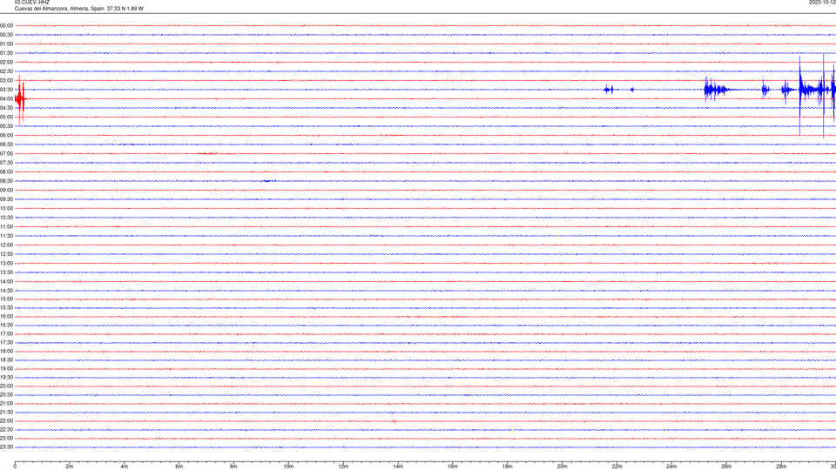Click the 13:00 time label
The width and height of the screenshot is (836, 470).
[x=6, y=263]
